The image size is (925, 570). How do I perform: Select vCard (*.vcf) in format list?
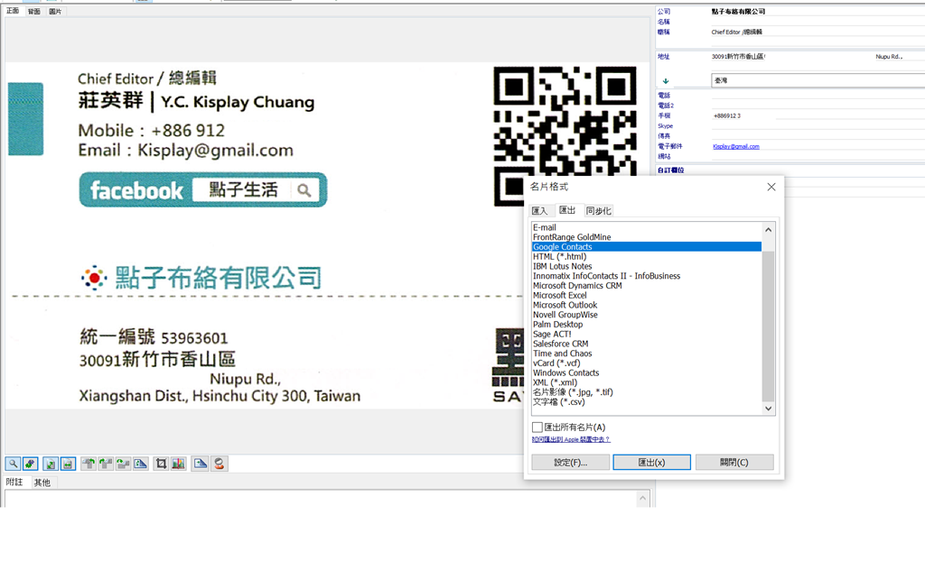pyautogui.click(x=556, y=363)
